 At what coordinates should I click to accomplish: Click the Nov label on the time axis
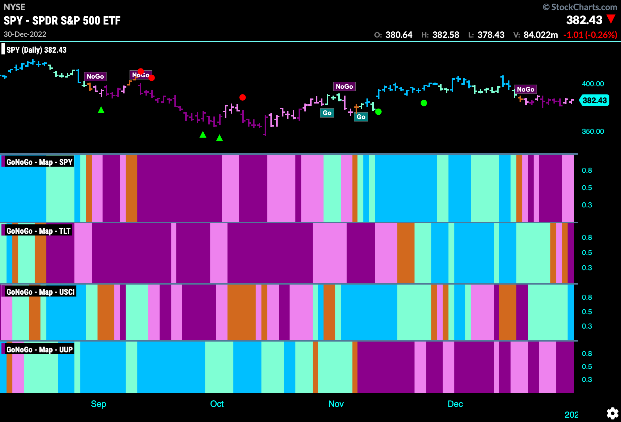point(336,404)
